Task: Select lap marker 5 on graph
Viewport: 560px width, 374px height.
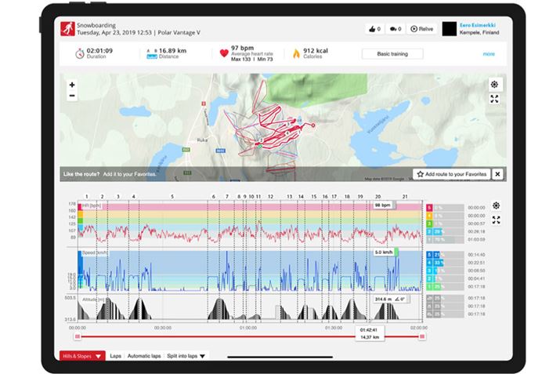Action: [x=172, y=196]
